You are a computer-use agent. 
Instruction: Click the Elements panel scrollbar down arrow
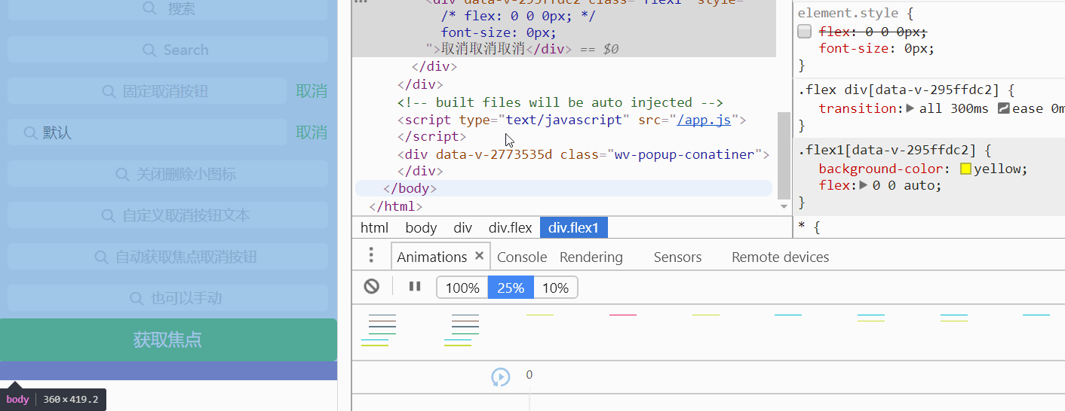[784, 206]
